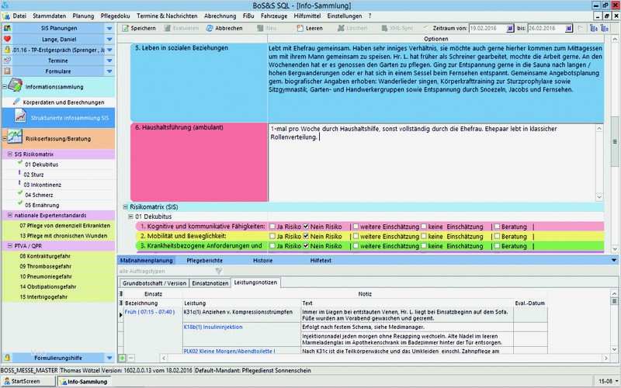Click inside the Haushaltsführung text field
This screenshot has height=388, width=621.
(432, 162)
